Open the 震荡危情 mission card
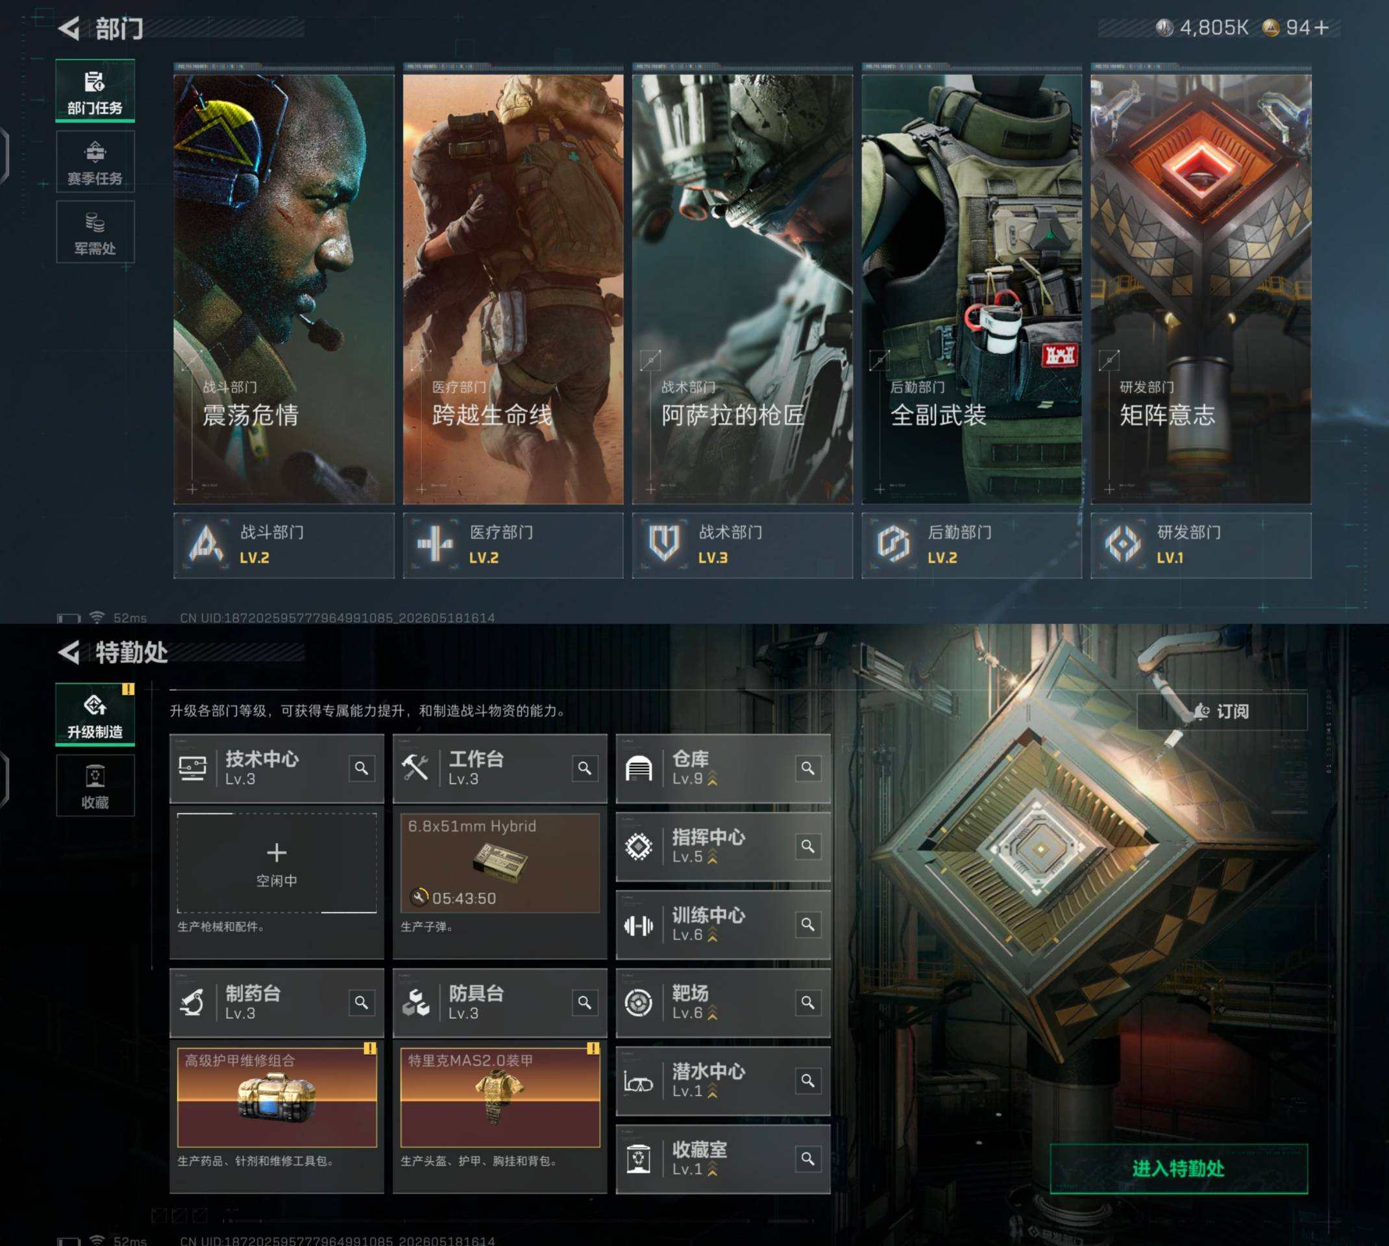This screenshot has width=1389, height=1246. 284,289
